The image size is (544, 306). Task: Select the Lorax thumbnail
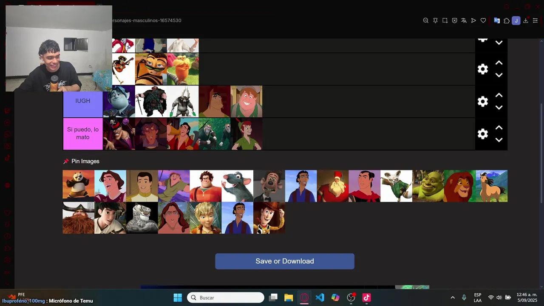pos(183,69)
